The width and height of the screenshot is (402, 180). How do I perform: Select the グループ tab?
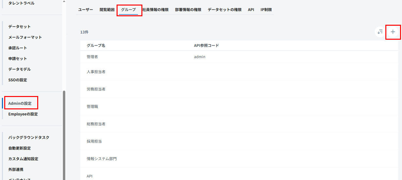coord(128,10)
